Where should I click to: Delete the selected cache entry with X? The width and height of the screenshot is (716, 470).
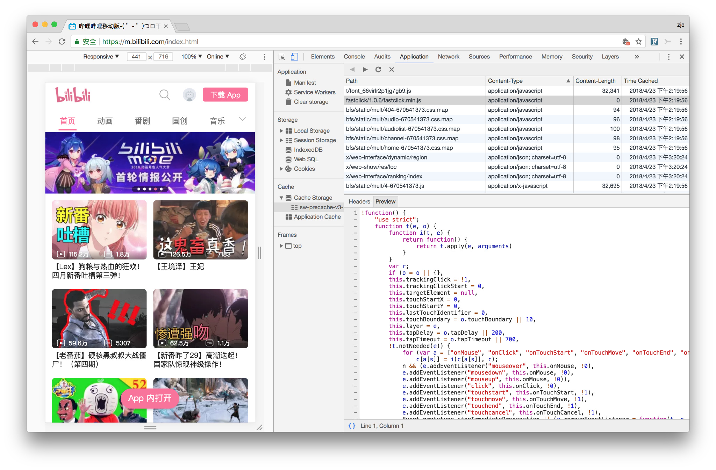point(392,69)
